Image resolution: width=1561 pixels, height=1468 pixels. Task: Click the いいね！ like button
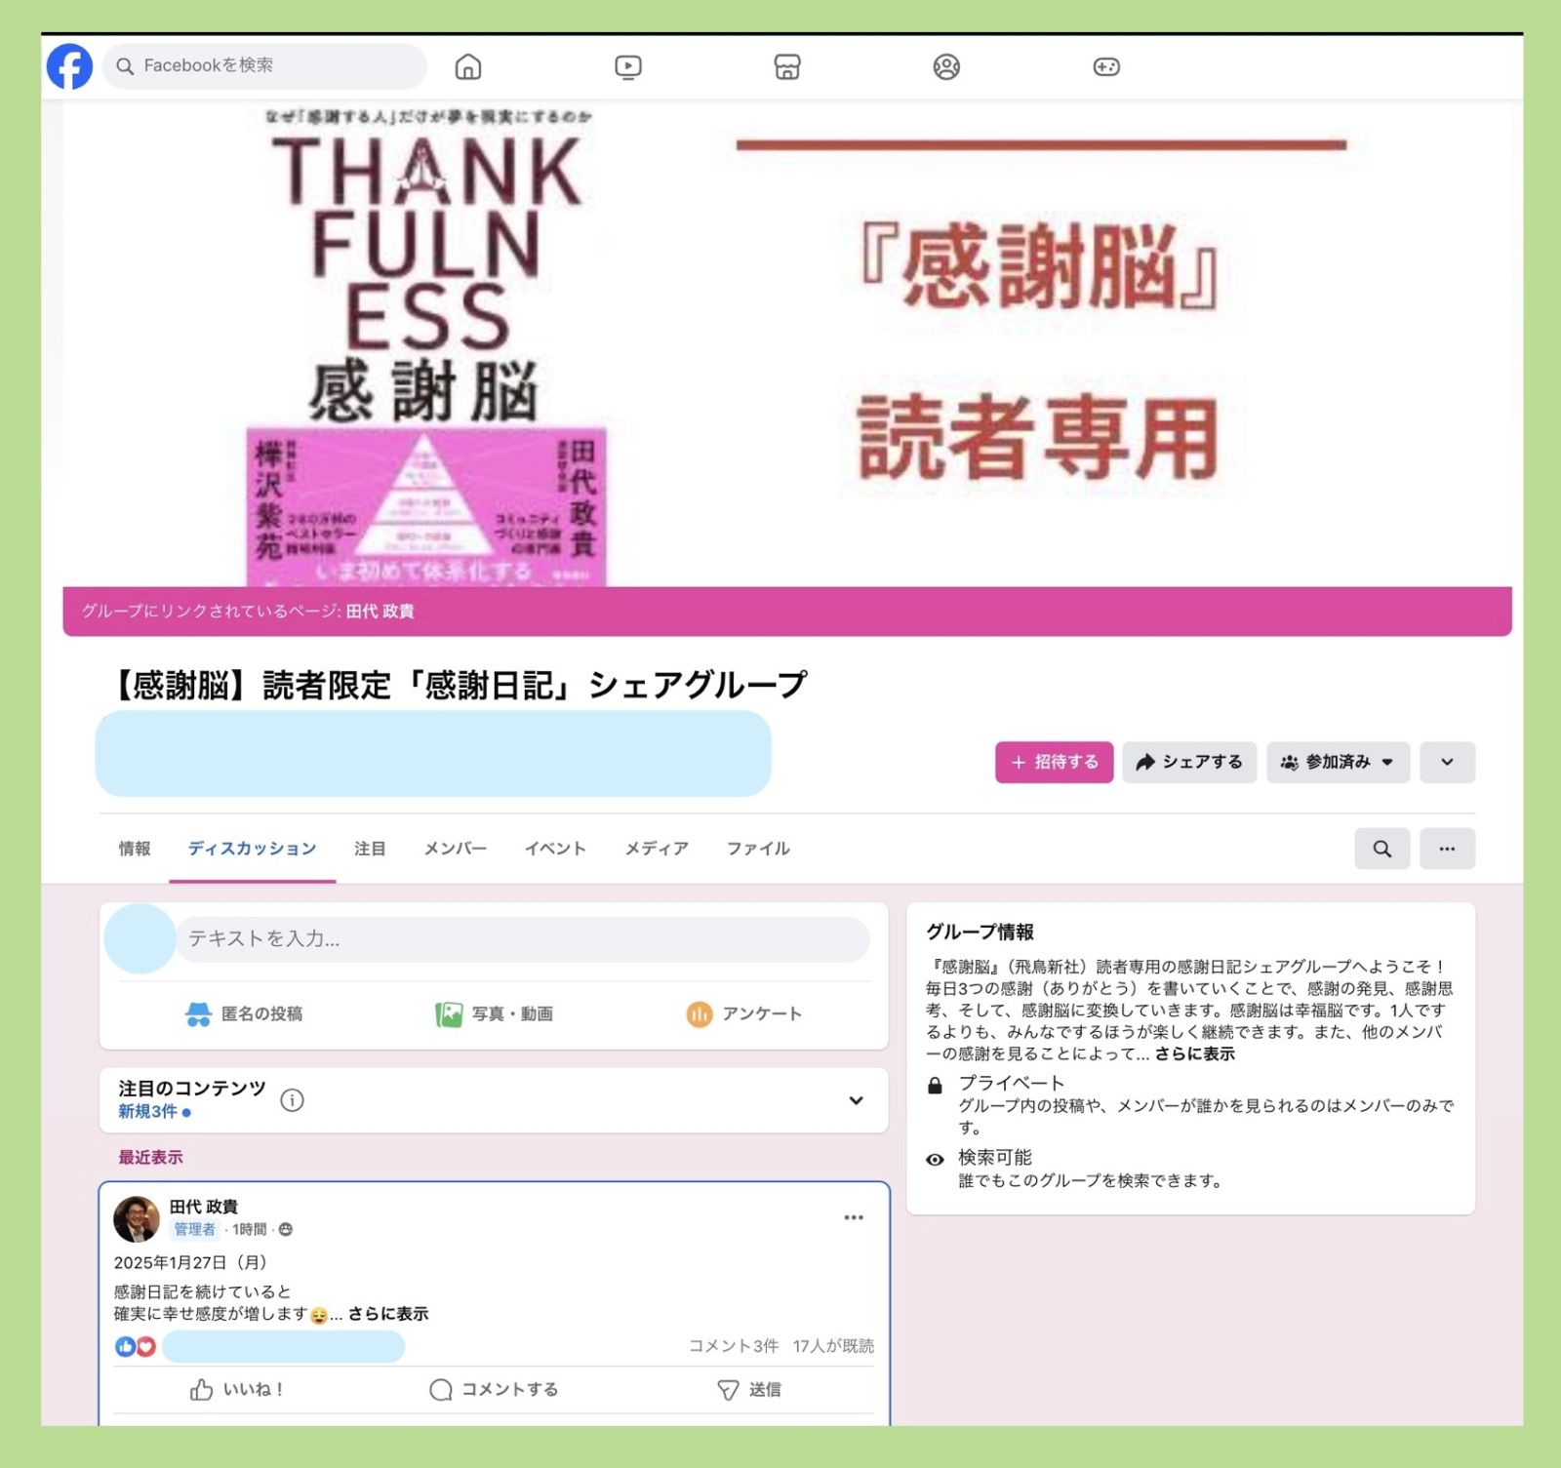237,1390
